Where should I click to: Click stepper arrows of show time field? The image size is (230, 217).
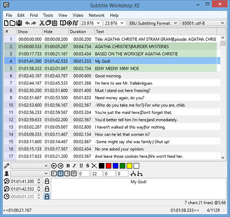39,181
